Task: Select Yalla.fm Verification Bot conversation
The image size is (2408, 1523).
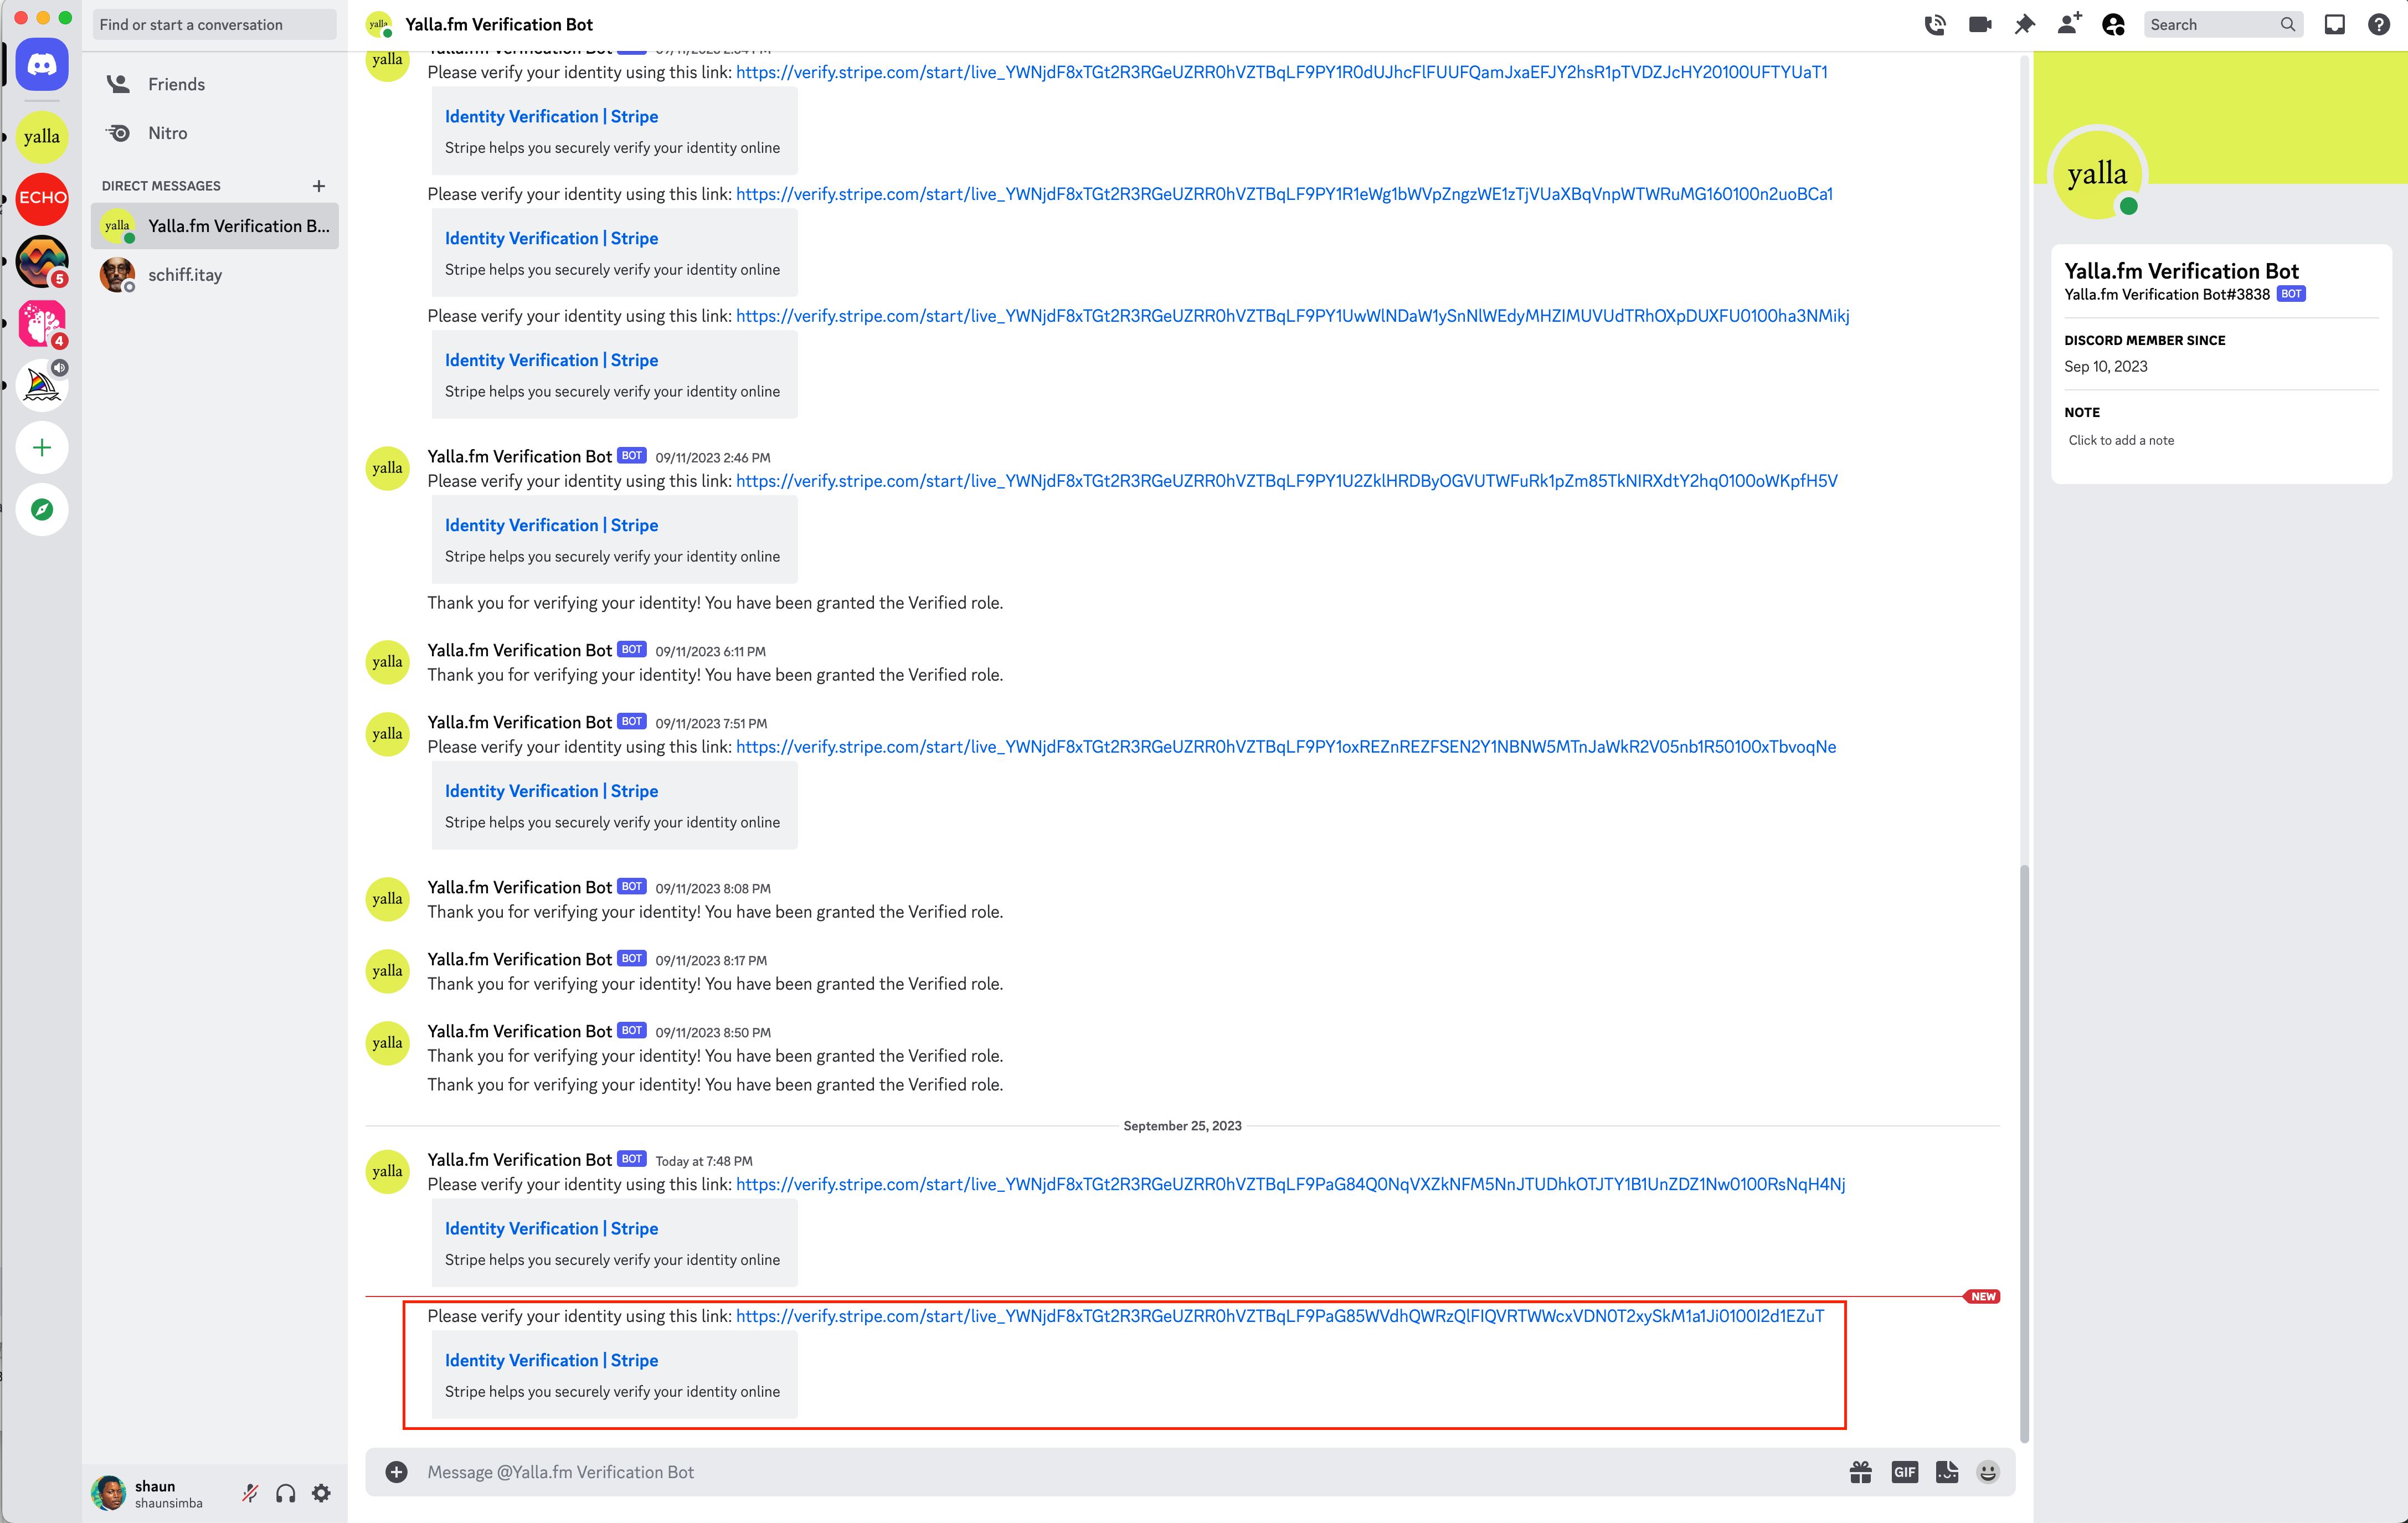Action: pyautogui.click(x=215, y=226)
